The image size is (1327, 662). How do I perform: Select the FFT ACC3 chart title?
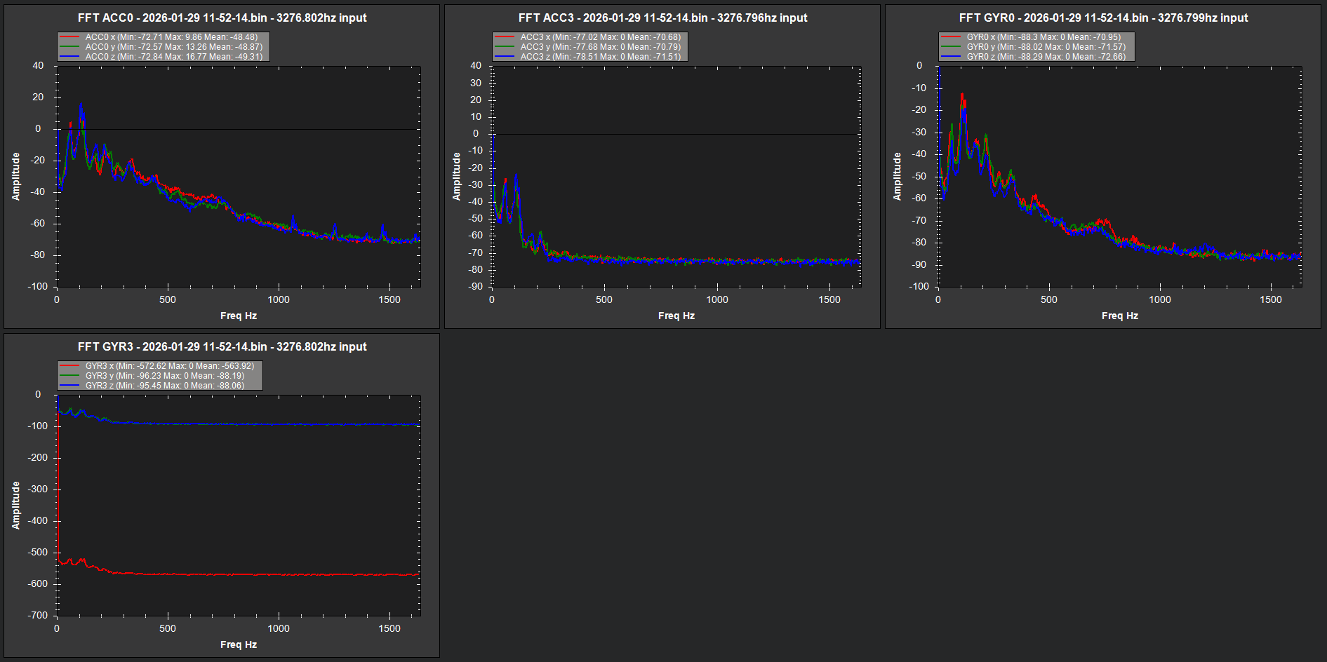(662, 18)
